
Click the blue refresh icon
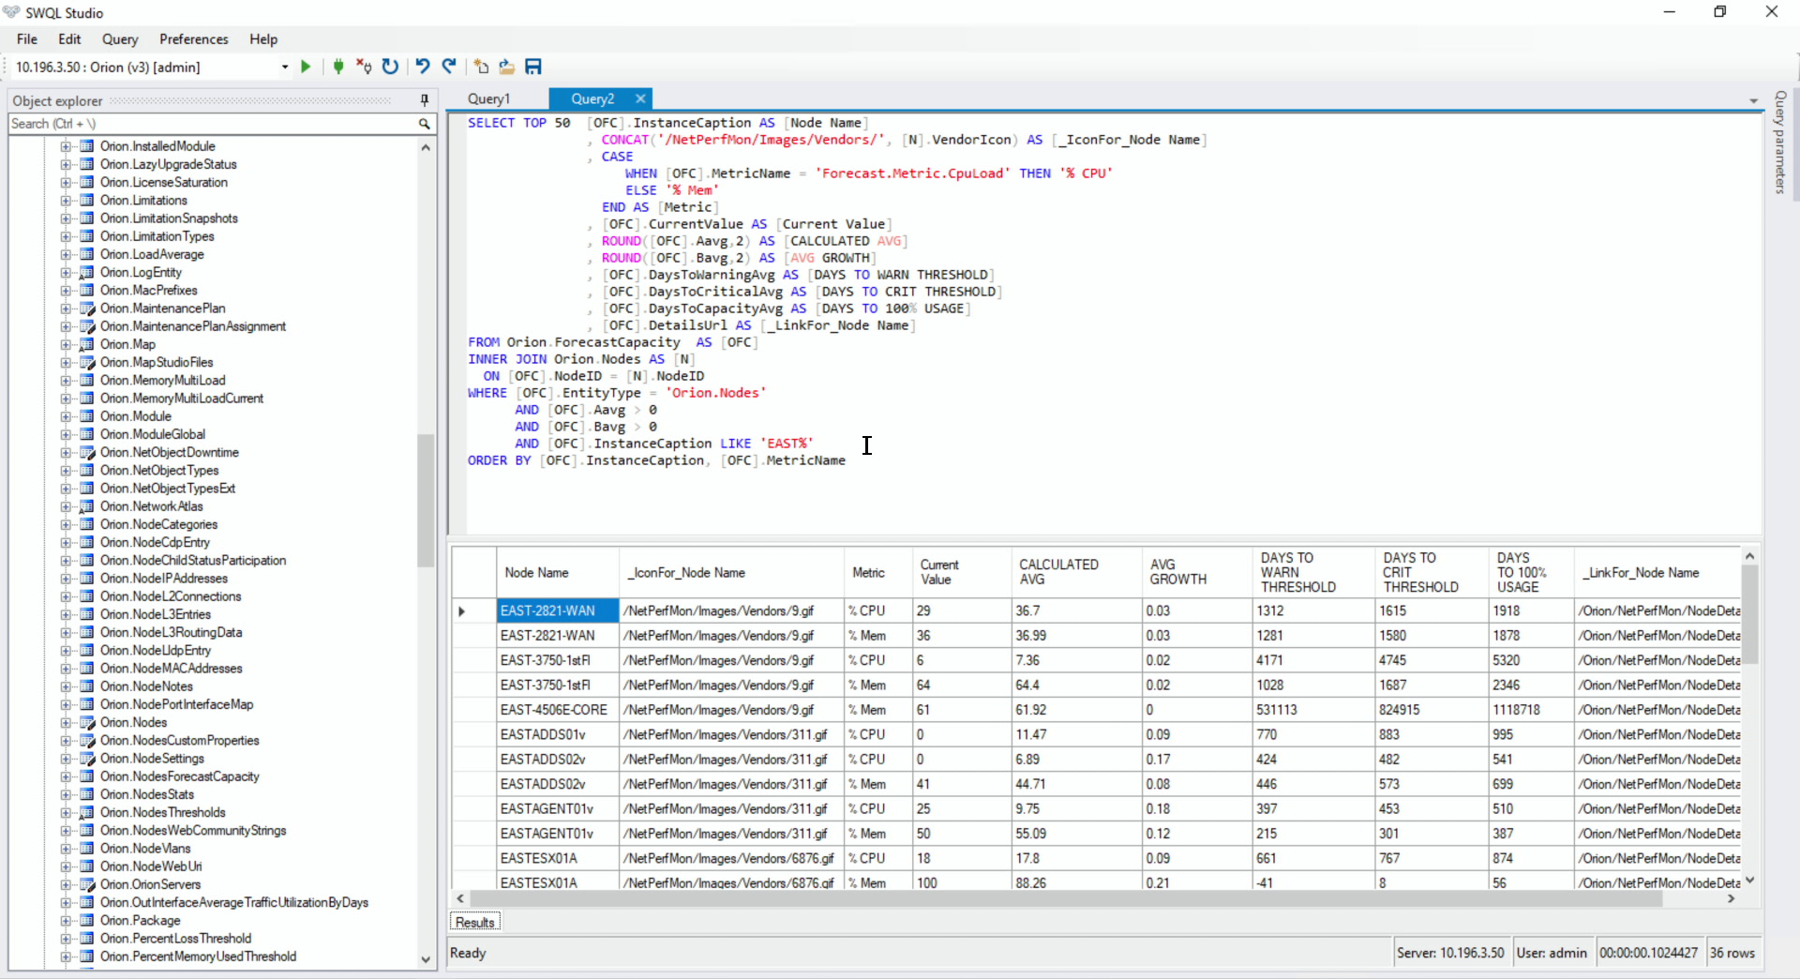click(390, 67)
